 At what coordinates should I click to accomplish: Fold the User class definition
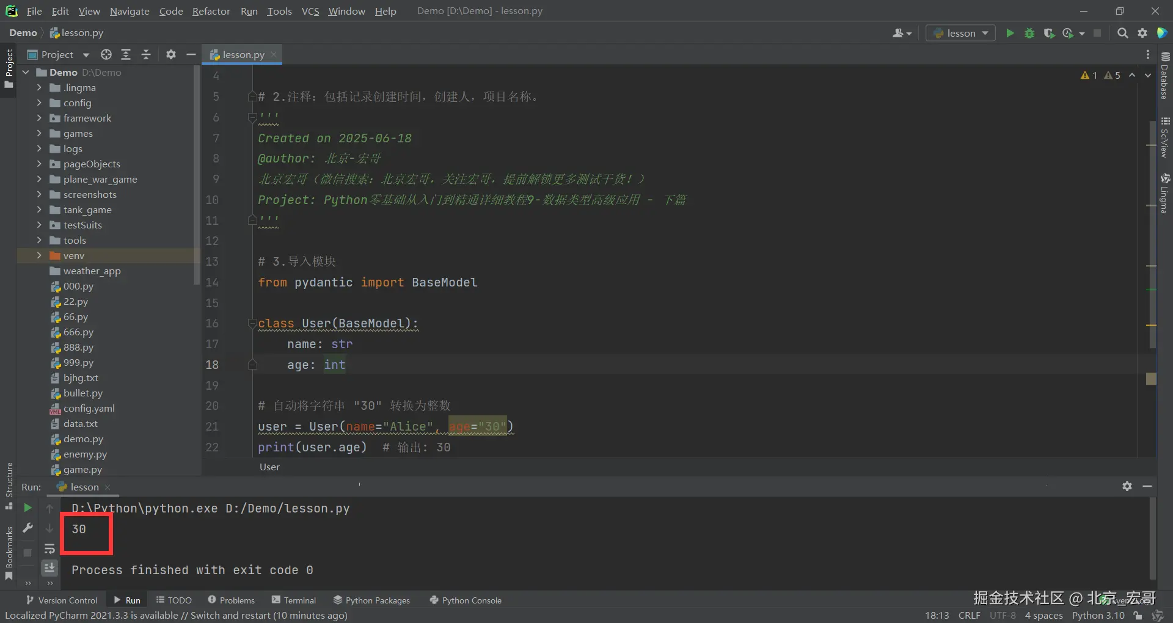tap(252, 323)
